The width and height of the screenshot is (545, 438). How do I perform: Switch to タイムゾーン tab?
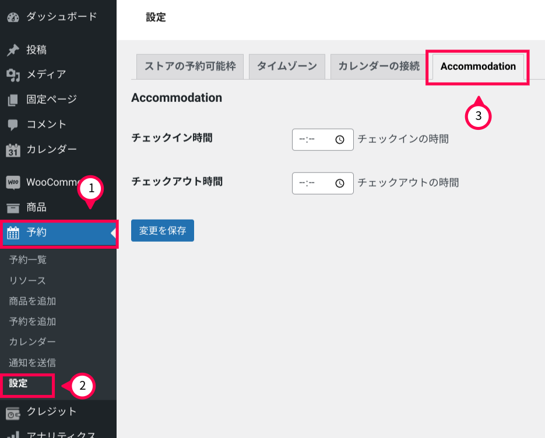(287, 66)
